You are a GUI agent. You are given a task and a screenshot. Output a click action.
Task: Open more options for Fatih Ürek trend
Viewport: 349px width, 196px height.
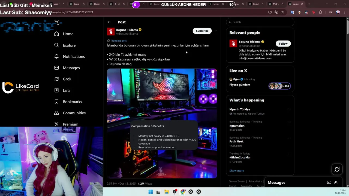(289, 138)
